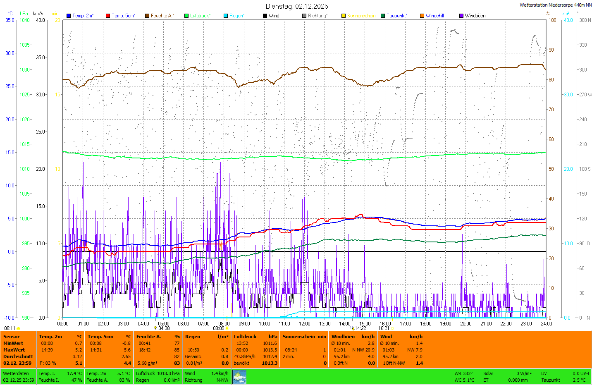Click the cyan Regen legend square
Viewport: 592px width, 385px height.
click(x=226, y=16)
